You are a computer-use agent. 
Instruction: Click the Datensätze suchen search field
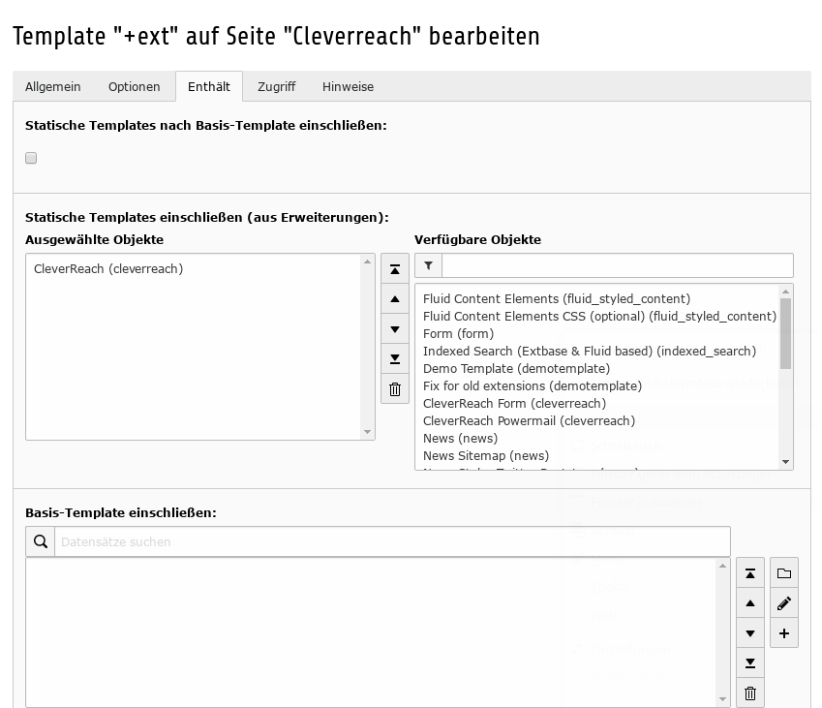tap(393, 541)
